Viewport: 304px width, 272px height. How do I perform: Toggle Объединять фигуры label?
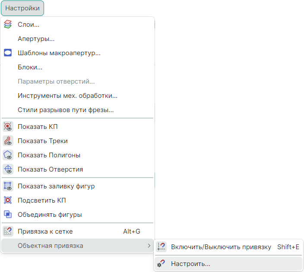pos(50,215)
